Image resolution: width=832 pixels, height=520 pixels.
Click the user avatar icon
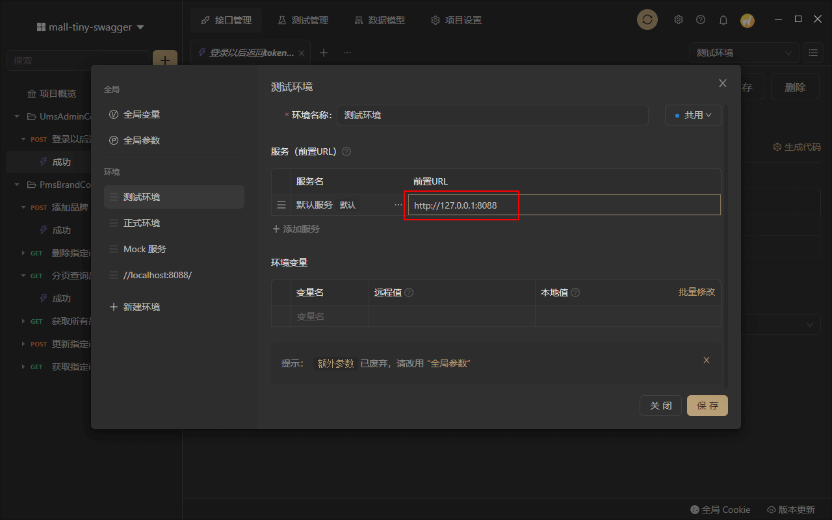pyautogui.click(x=747, y=20)
